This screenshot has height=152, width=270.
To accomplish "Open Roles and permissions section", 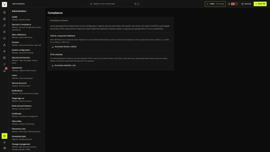I will 27,107.
